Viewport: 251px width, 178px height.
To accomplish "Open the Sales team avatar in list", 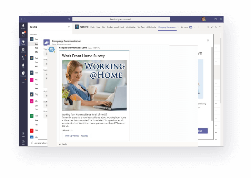I will [x=32, y=39].
